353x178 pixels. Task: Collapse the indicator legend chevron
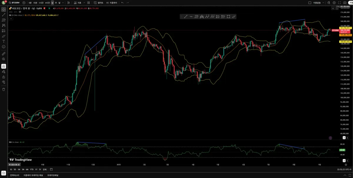(x=11, y=18)
